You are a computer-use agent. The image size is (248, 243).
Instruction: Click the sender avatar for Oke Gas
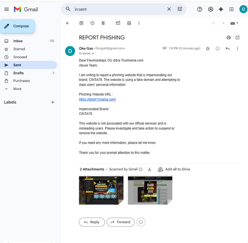pos(70,51)
